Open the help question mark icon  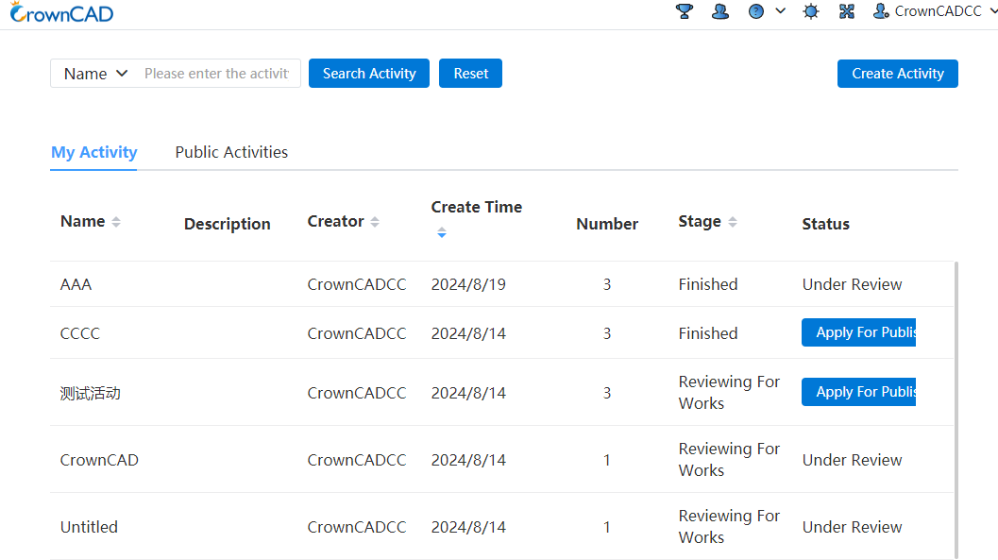(x=755, y=11)
